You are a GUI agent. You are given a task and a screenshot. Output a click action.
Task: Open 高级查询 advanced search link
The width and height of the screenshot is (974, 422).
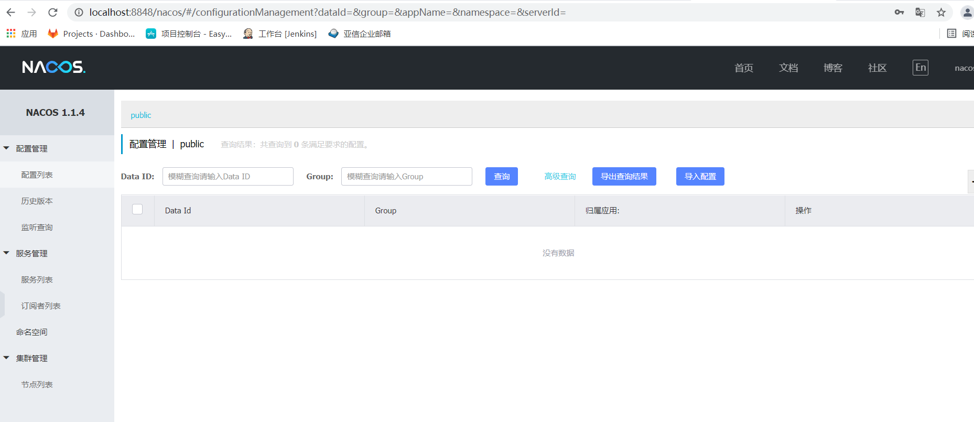coord(560,176)
